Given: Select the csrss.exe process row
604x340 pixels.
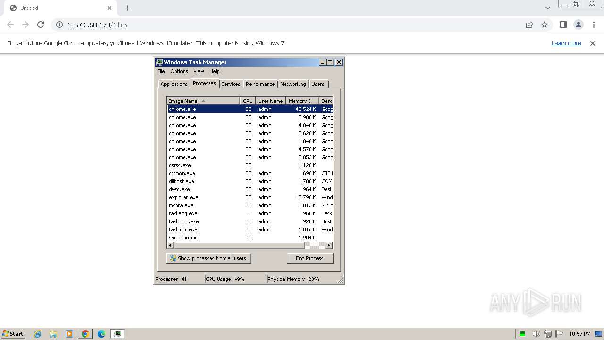Looking at the screenshot, I should [x=250, y=165].
